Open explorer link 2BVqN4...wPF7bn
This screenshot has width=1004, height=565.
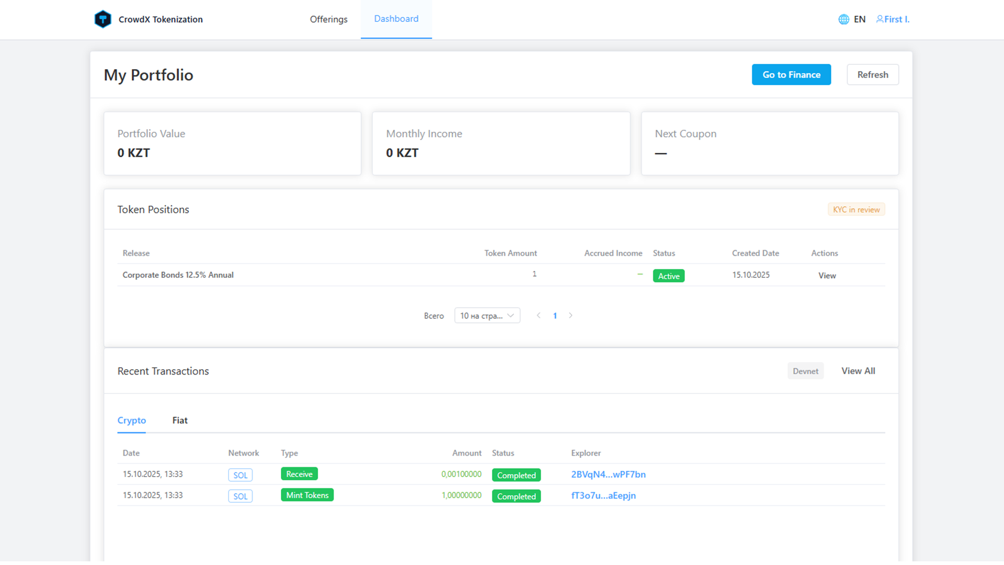coord(608,474)
